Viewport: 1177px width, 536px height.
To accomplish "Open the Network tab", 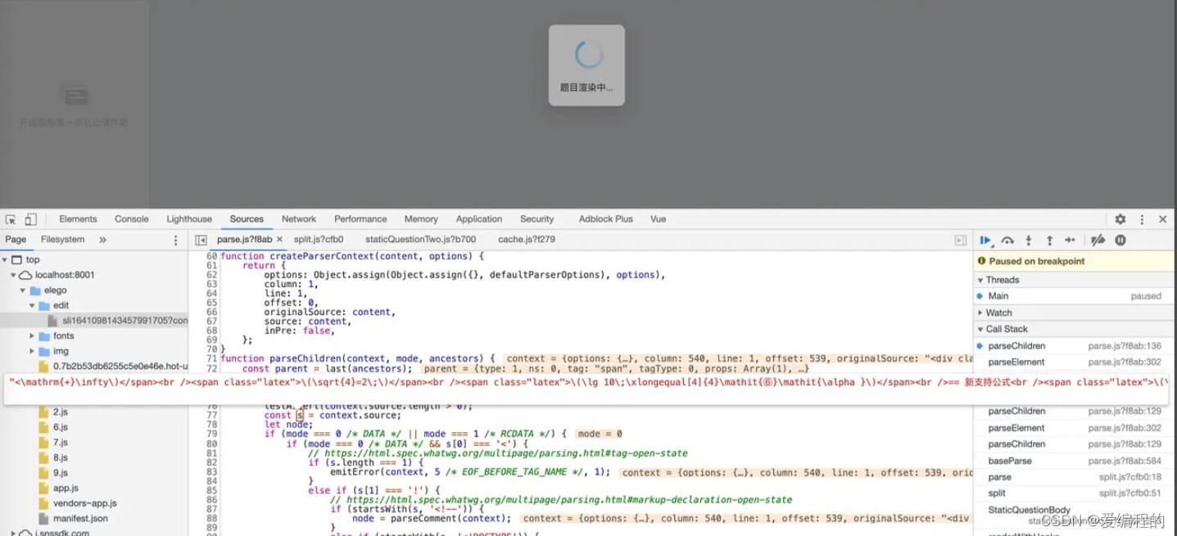I will (x=299, y=219).
